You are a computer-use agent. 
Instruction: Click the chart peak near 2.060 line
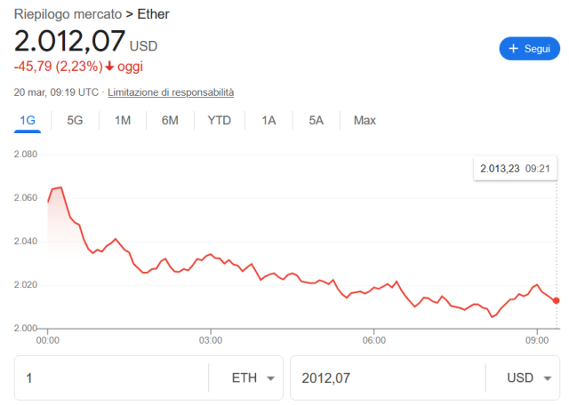(x=60, y=187)
